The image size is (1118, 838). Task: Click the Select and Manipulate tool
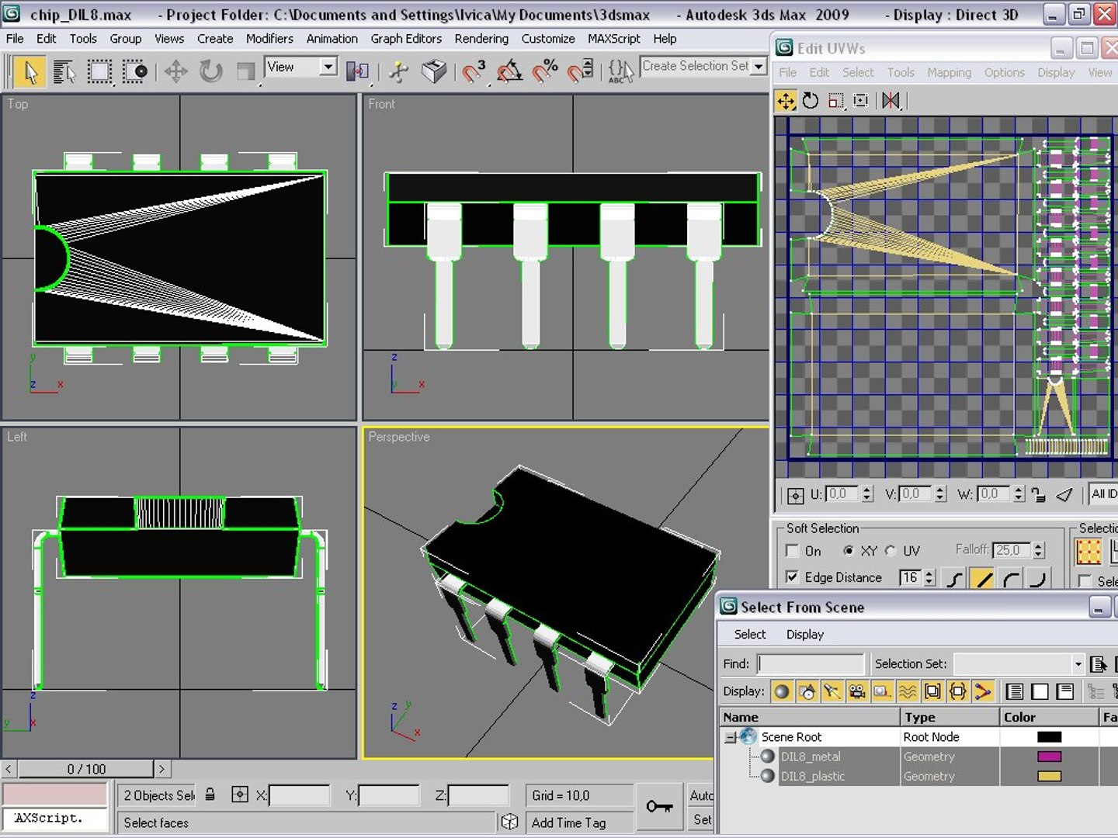(399, 72)
